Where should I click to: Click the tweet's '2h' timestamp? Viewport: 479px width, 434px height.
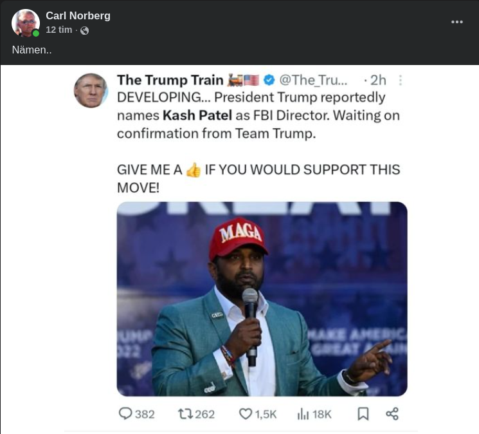point(377,80)
